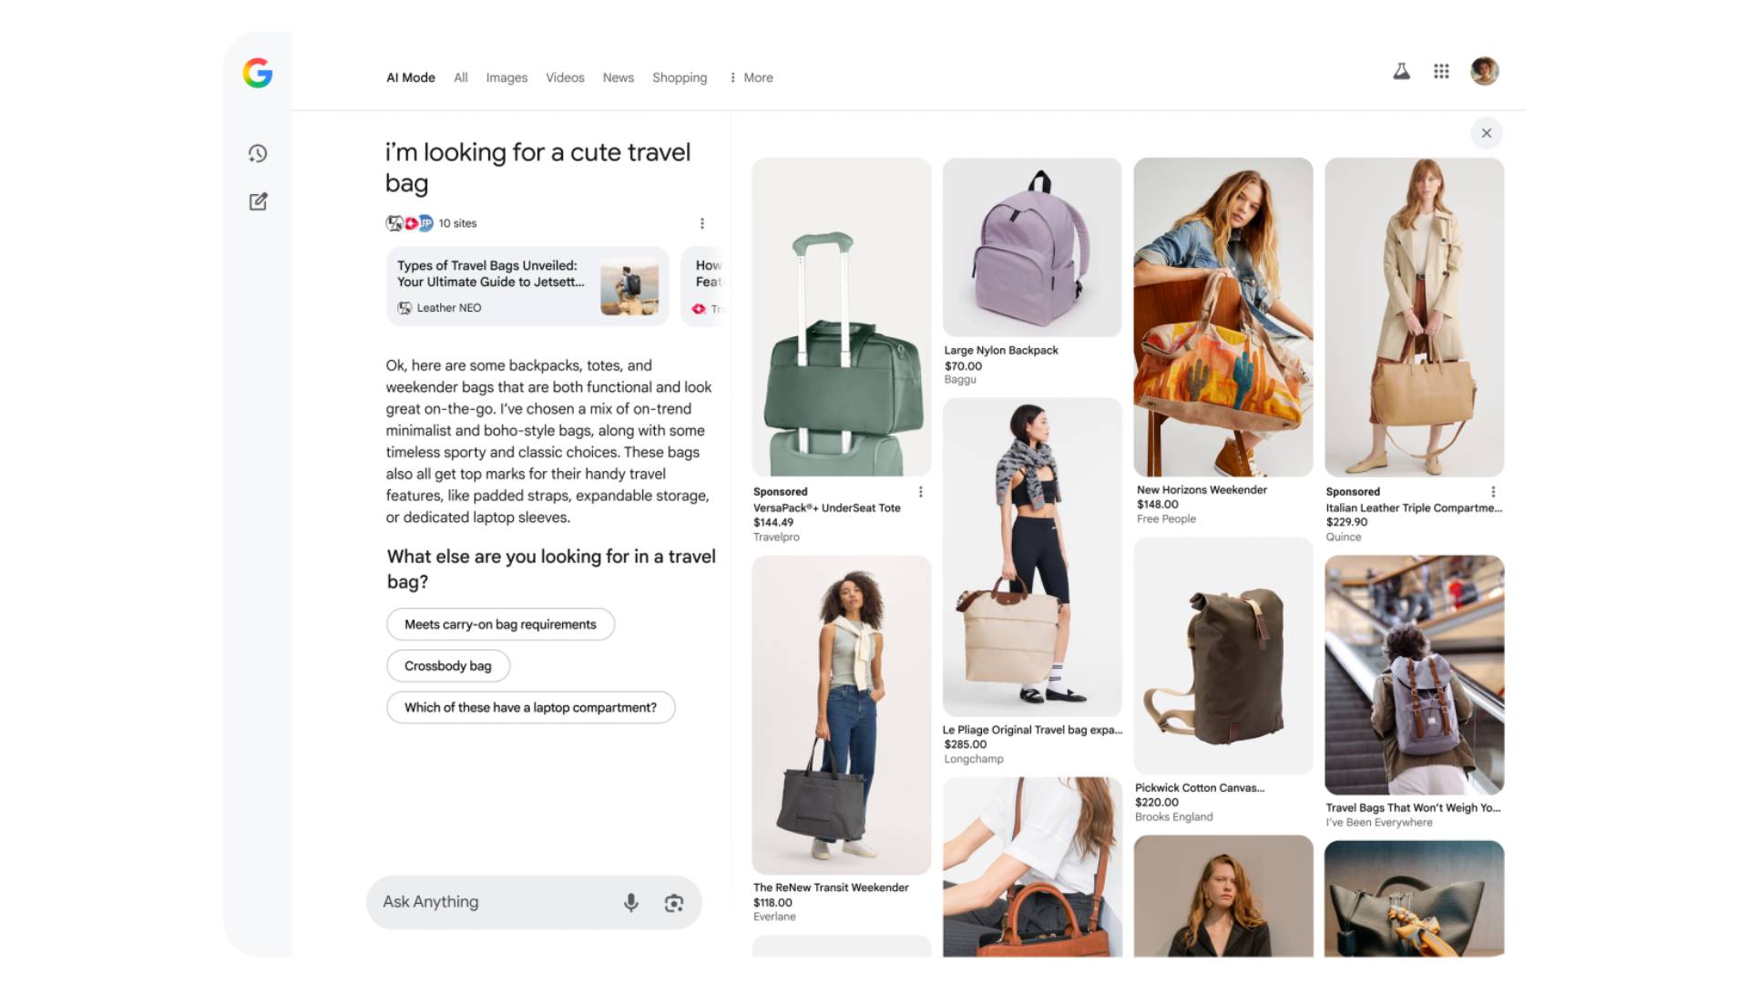Viewport: 1749px width, 984px height.
Task: Open the Large Nylon Backpack product image
Action: click(x=1032, y=247)
